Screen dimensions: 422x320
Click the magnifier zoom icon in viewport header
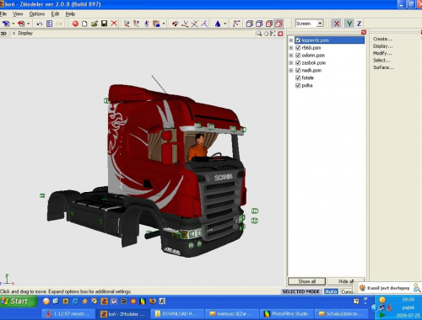click(x=259, y=34)
